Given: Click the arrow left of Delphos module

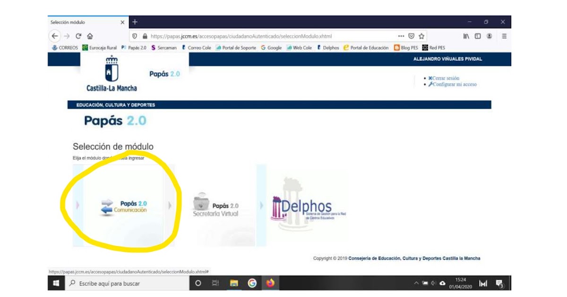Looking at the screenshot, I should point(261,205).
